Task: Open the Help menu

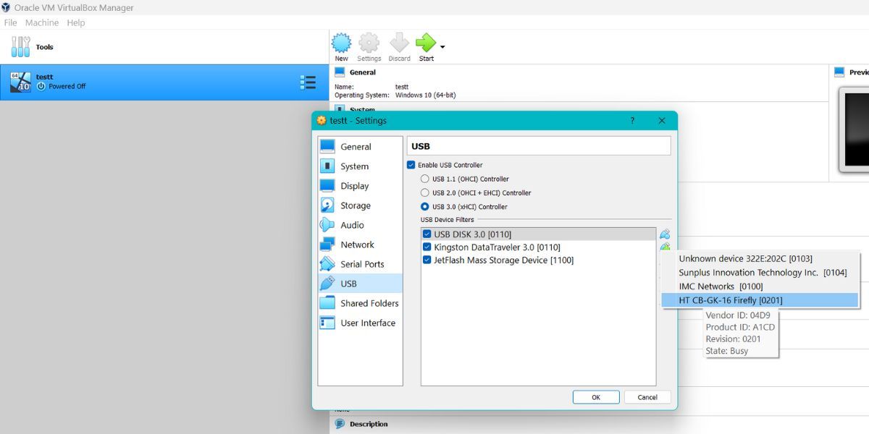Action: (x=76, y=22)
